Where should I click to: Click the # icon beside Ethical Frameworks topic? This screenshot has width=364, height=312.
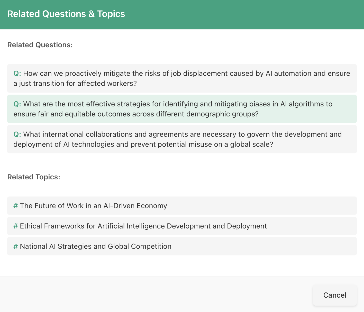point(15,226)
